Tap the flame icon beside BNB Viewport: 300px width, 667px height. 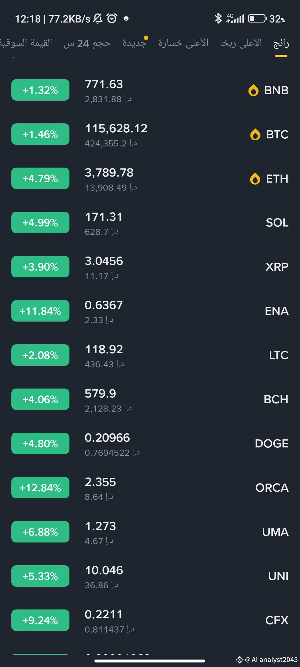click(x=253, y=90)
